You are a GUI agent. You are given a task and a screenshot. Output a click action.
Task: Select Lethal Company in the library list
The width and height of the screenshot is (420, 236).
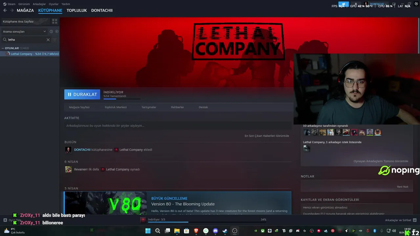tap(30, 54)
